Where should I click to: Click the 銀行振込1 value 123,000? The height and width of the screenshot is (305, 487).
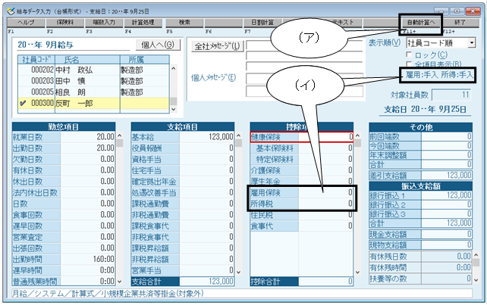coord(447,195)
